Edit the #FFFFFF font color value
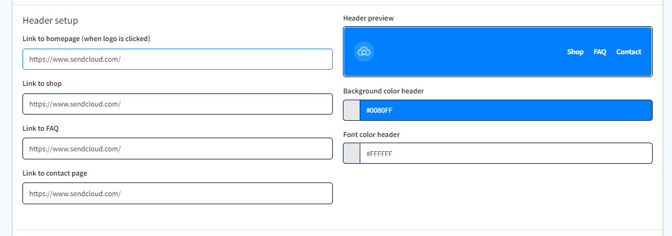 506,153
